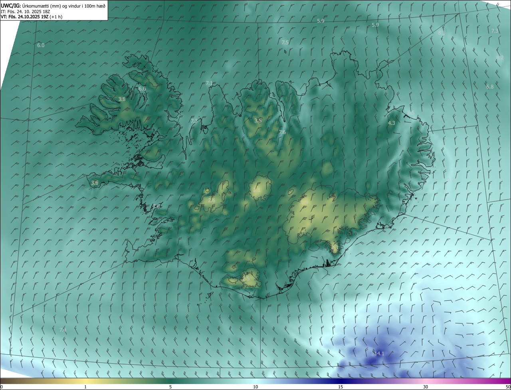Click the pale yellow segment of the color bar

[x=86, y=381]
